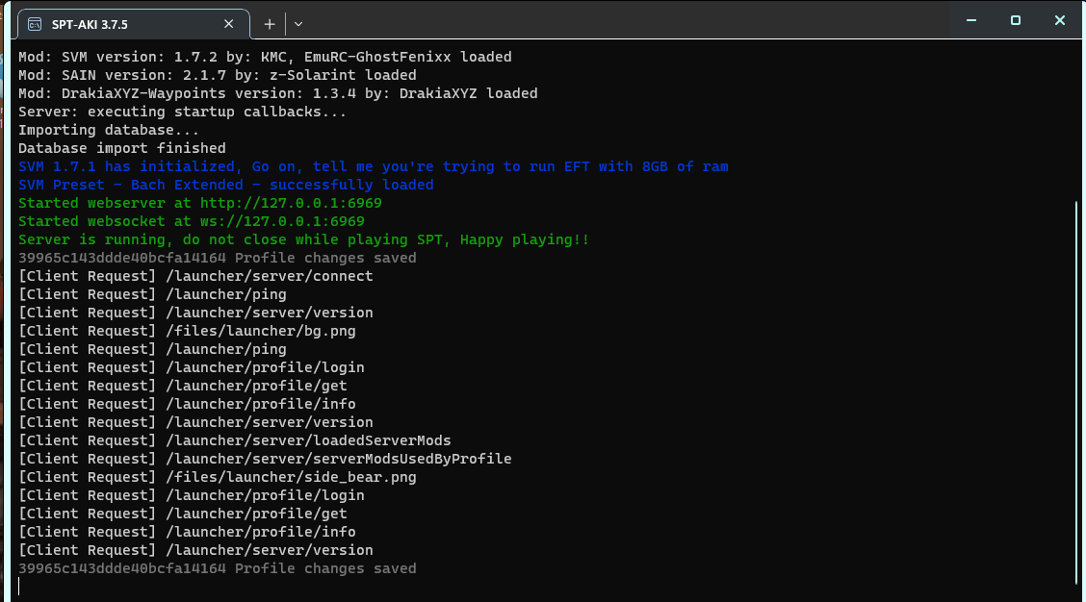Click the terminal cursor prompt line
1086x602 pixels.
19,587
